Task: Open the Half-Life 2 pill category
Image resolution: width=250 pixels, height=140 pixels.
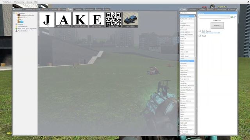Action: [22, 17]
